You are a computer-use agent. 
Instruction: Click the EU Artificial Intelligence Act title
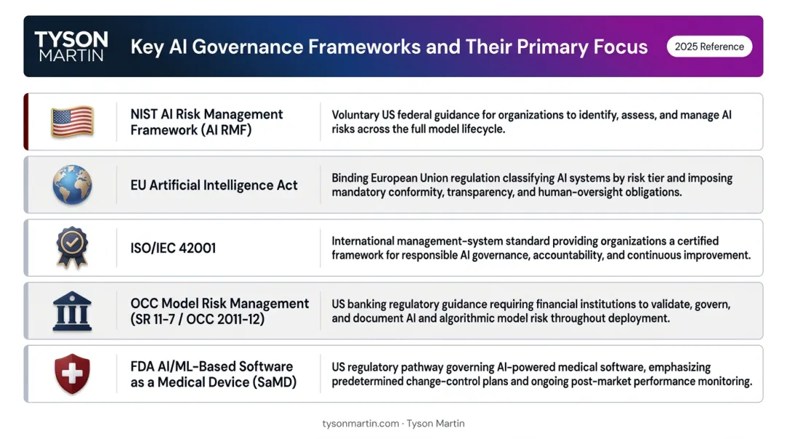point(214,185)
